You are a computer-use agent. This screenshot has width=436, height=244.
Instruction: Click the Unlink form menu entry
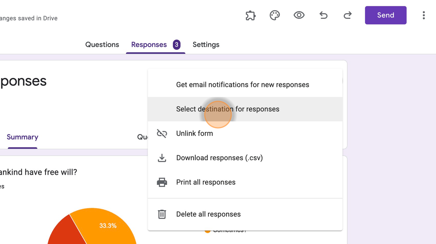pos(245,133)
